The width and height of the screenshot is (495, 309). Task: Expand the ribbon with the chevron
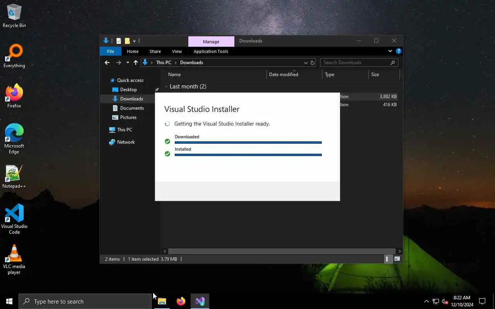(x=390, y=51)
